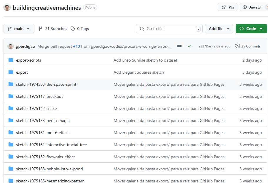The image size is (268, 183).
Task: Open commit message in moiré-effect row
Action: pyautogui.click(x=169, y=133)
